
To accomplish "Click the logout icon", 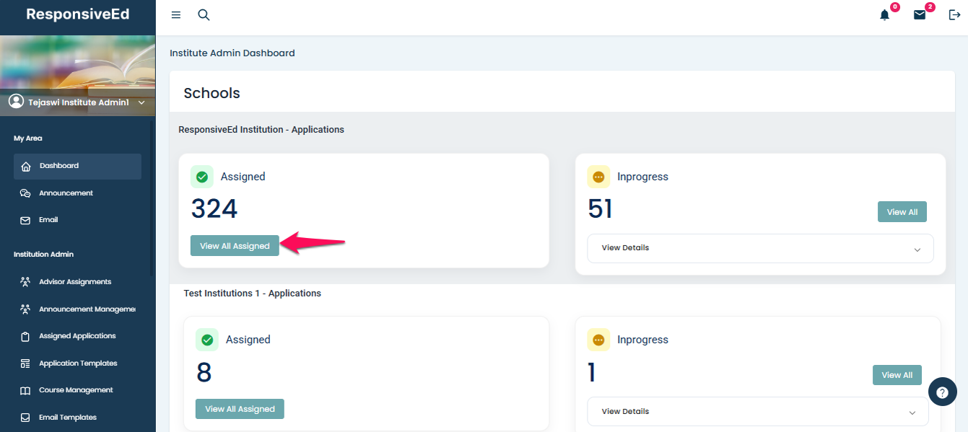I will 954,15.
